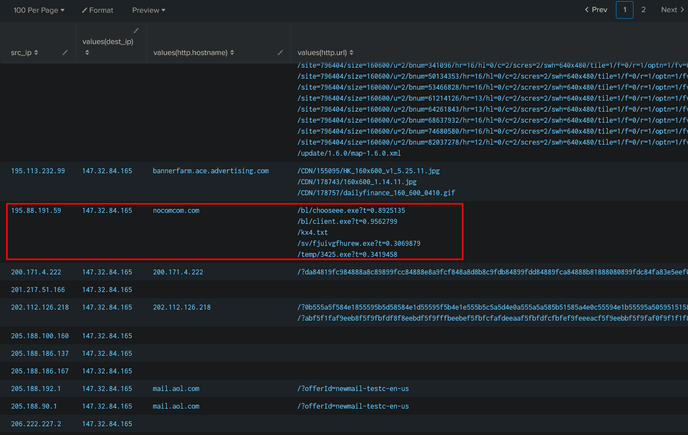Click URL starting /?0b555a5f584e1855

(493, 307)
